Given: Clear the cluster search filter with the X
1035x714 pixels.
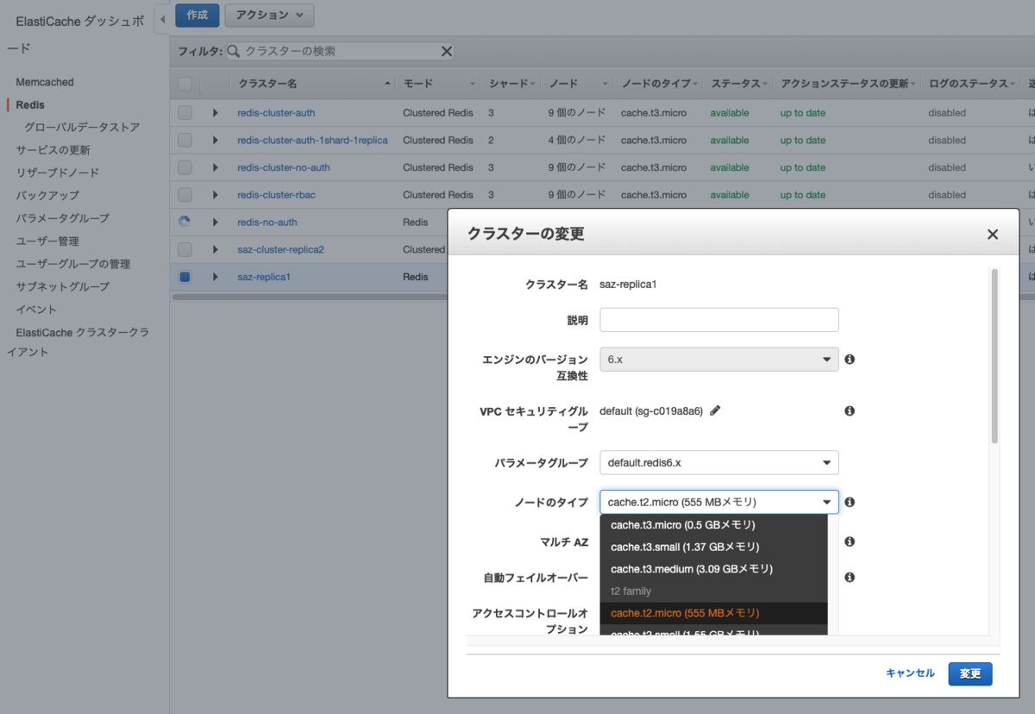Looking at the screenshot, I should [447, 52].
